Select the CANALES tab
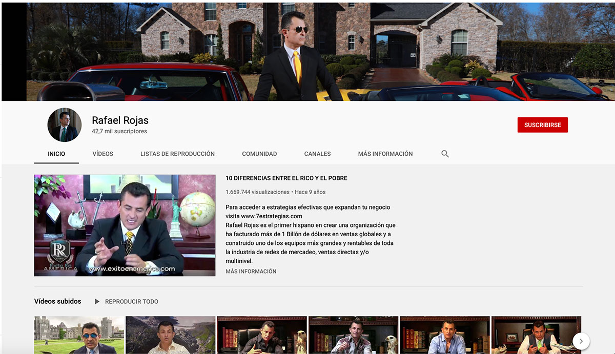Screen dimensions: 615x354 coord(317,154)
